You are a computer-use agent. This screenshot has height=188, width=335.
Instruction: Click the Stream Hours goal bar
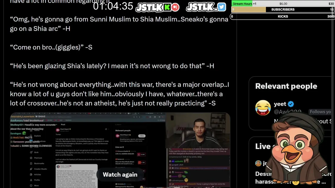click(x=283, y=4)
